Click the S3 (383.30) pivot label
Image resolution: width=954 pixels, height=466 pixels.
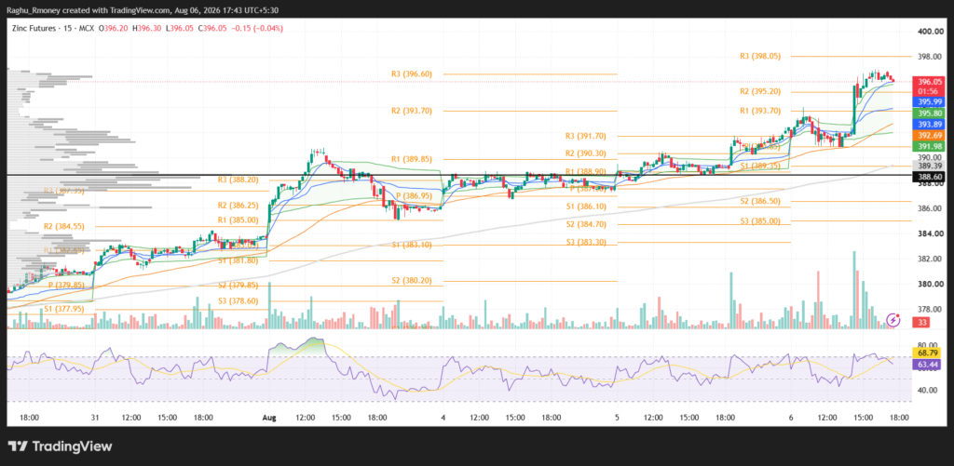point(586,243)
